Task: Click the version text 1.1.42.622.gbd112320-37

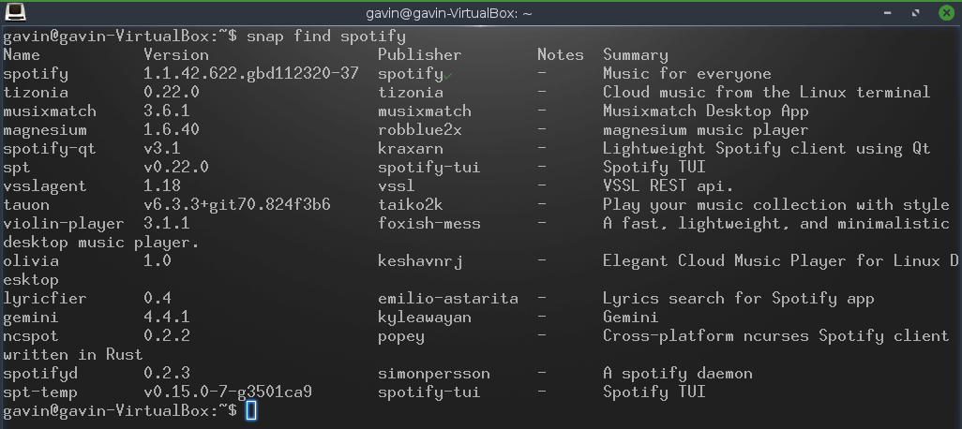Action: [251, 74]
